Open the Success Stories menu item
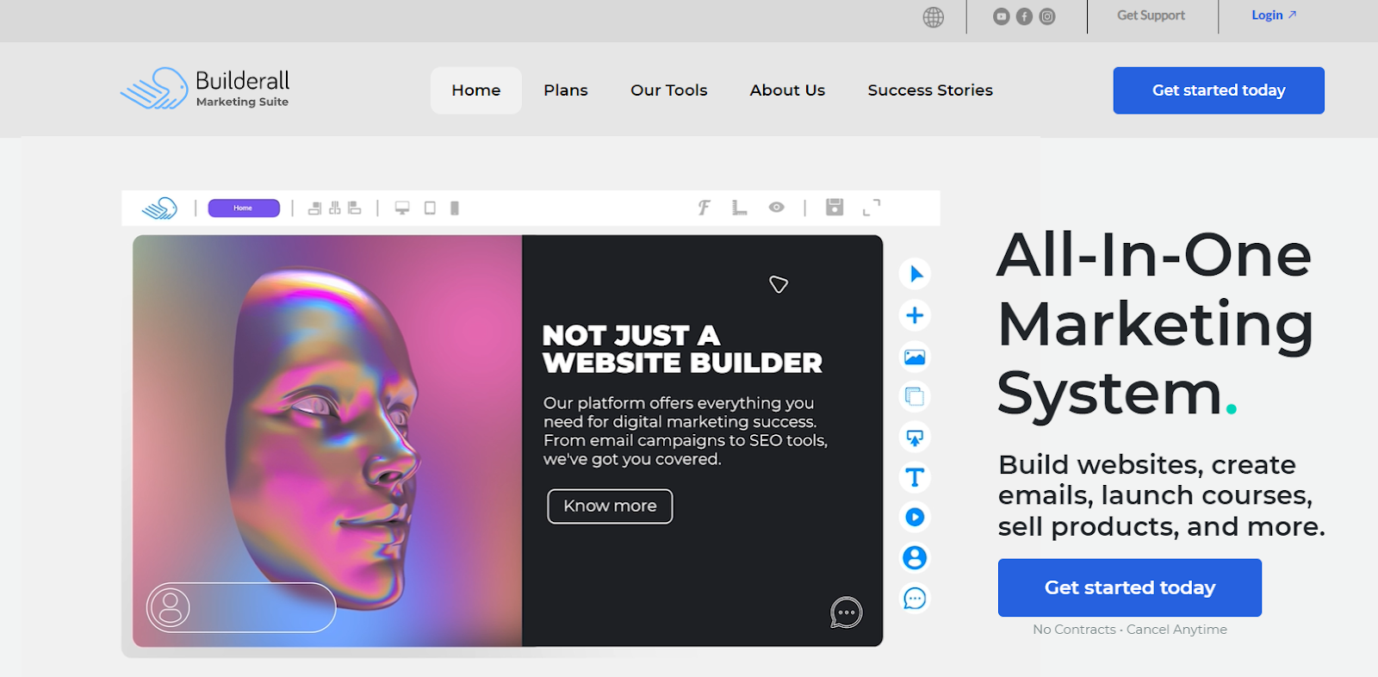 click(930, 90)
